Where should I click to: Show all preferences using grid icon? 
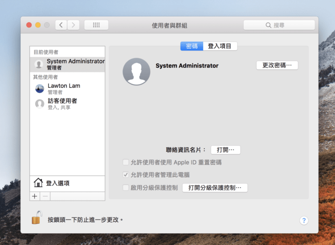click(x=96, y=25)
